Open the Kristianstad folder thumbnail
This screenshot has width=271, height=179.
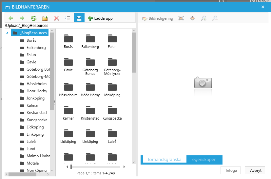pos(90,113)
